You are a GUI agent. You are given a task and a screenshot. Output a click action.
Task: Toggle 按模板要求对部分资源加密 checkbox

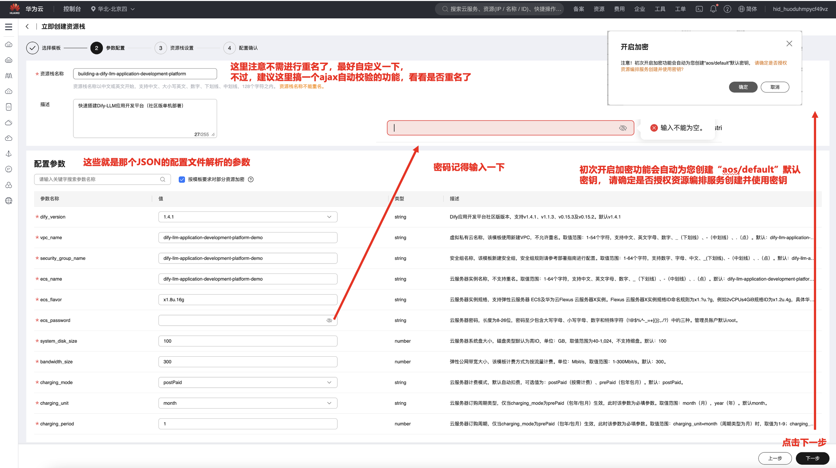point(182,179)
